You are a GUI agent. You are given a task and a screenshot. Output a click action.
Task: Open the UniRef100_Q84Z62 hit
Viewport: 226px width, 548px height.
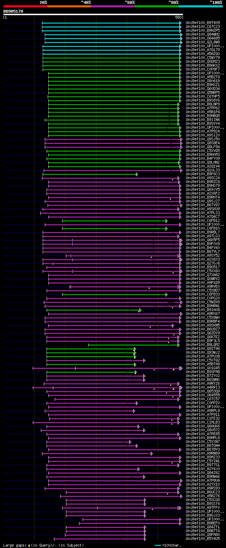(x=203, y=473)
